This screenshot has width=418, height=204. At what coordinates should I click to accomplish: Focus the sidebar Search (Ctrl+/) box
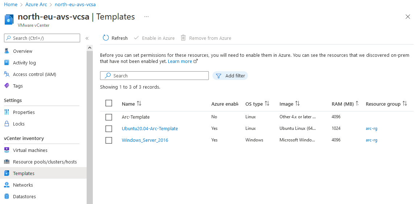pyautogui.click(x=42, y=38)
